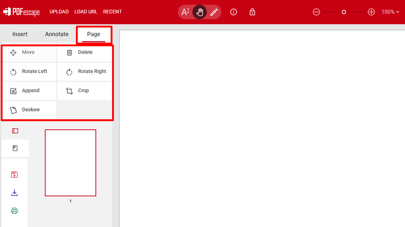Open the document info icon
Image resolution: width=405 pixels, height=227 pixels.
point(234,12)
